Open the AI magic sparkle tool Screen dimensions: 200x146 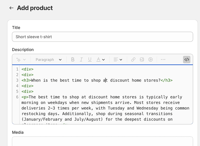point(18,60)
